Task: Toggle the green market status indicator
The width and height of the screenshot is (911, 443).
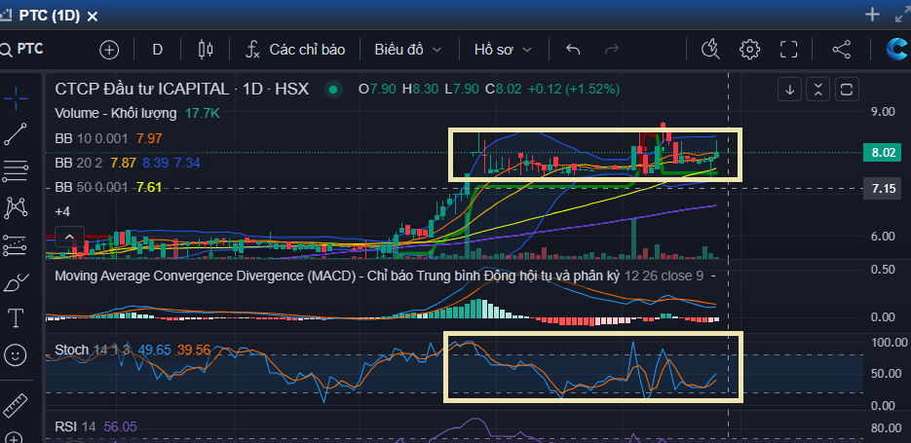Action: pos(334,90)
